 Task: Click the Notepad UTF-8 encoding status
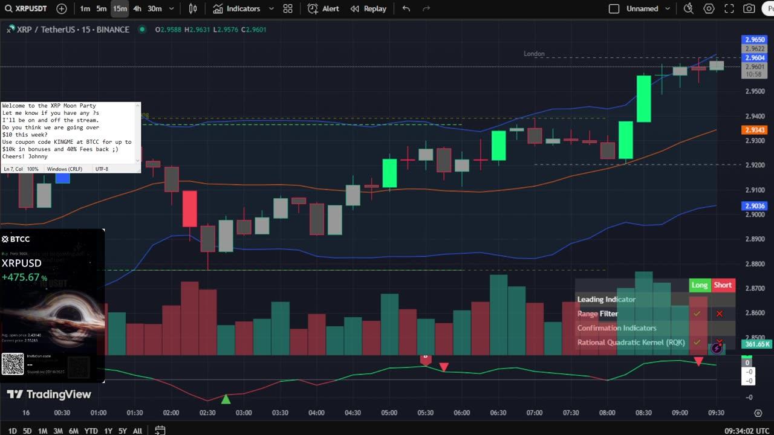(x=102, y=169)
